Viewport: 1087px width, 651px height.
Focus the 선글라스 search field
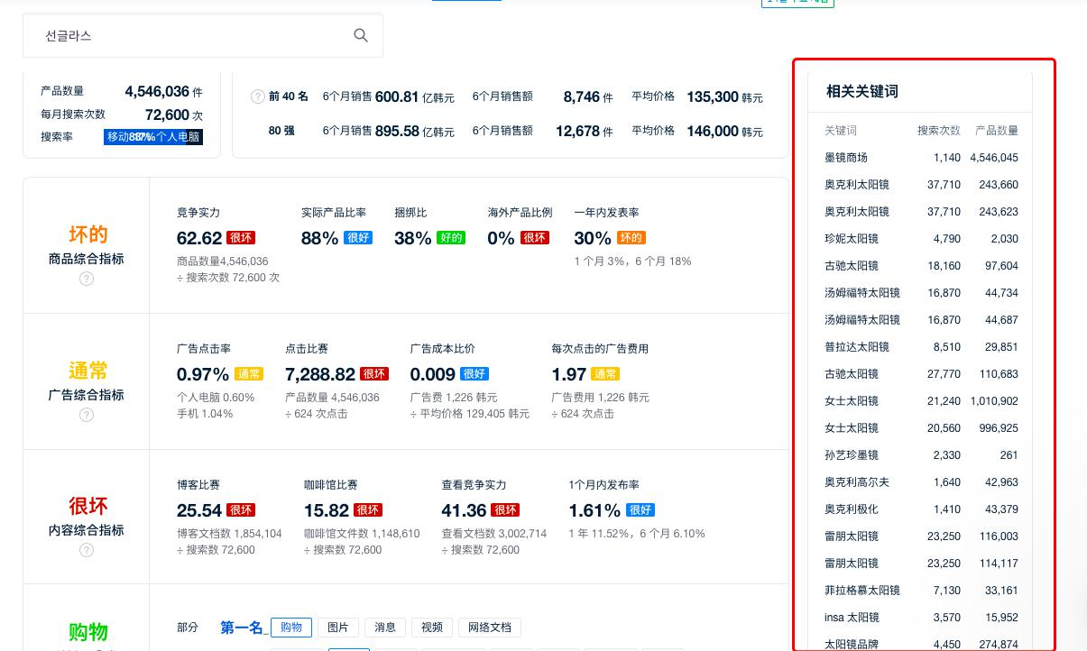tap(203, 35)
